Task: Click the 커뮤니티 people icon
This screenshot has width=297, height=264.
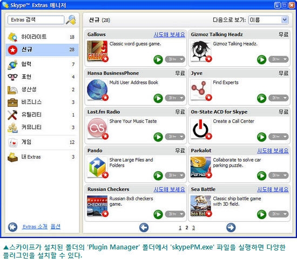Action: tap(12, 127)
